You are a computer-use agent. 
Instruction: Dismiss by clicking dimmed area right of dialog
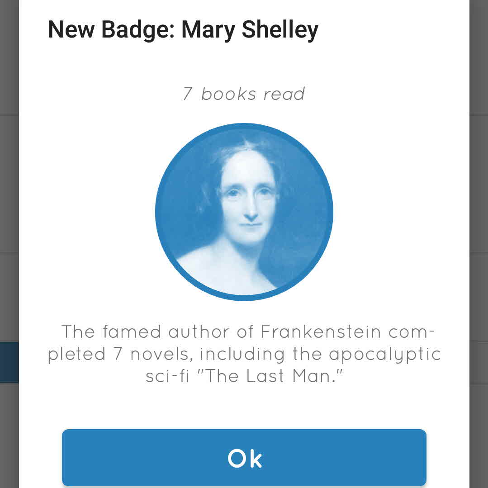point(479,181)
